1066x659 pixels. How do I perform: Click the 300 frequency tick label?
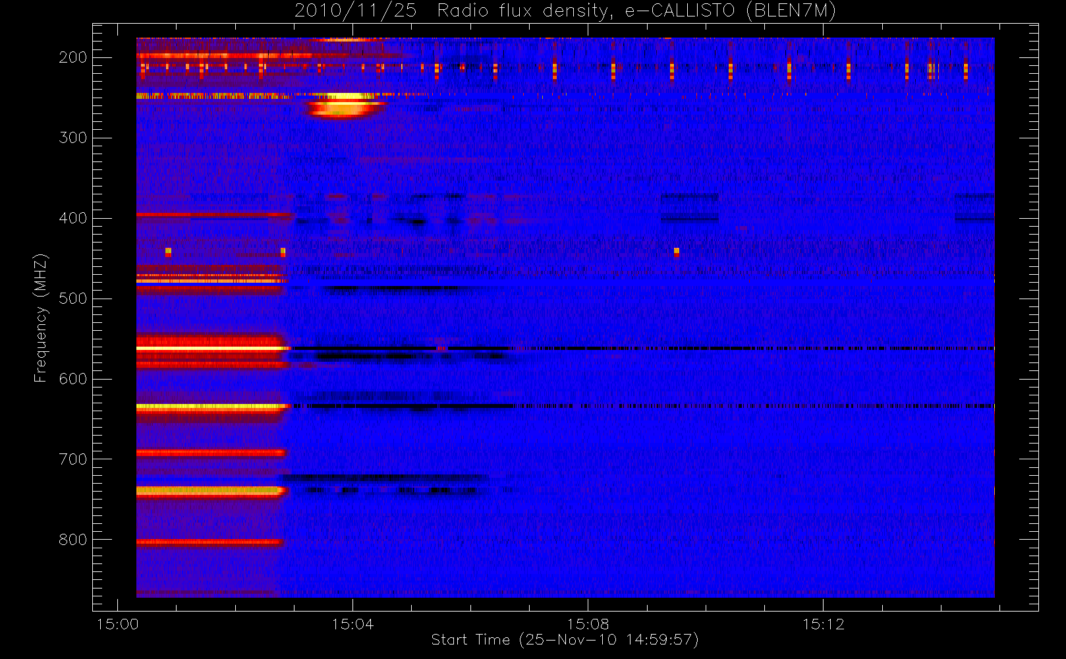(72, 138)
